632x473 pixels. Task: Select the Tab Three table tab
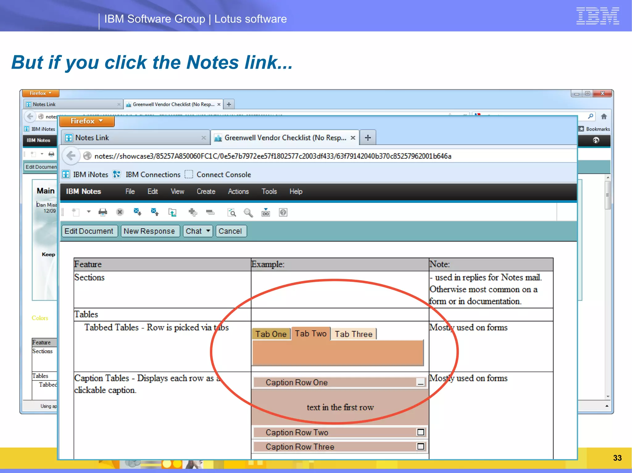click(354, 334)
